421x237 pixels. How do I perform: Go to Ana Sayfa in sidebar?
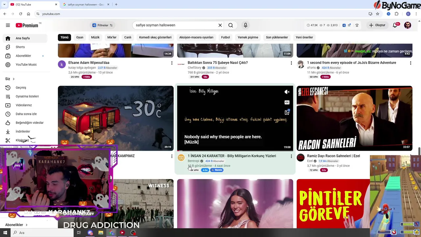(25, 38)
